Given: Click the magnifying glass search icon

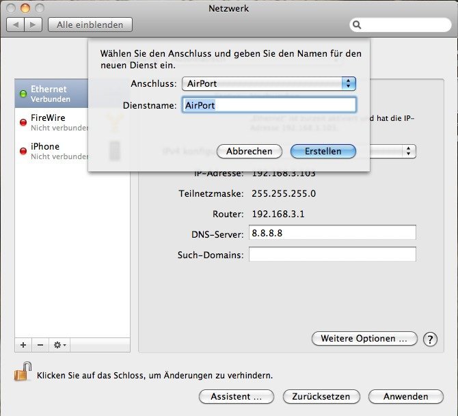Looking at the screenshot, I should 357,25.
